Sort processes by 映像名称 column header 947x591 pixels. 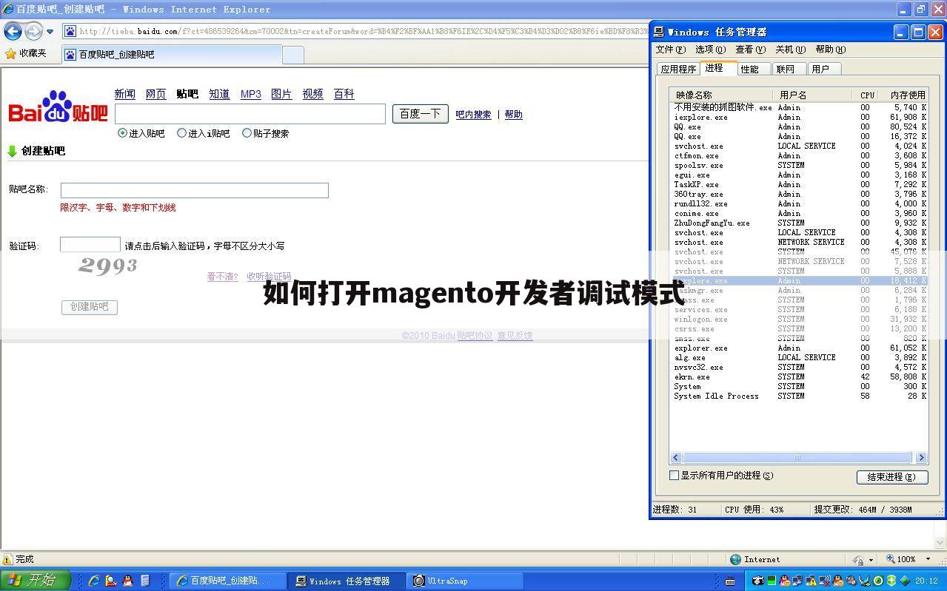(722, 95)
